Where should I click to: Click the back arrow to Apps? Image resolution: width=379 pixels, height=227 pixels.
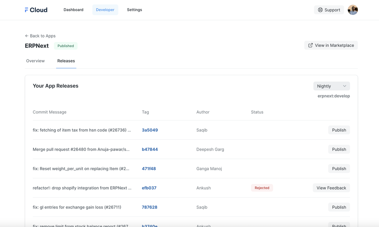(27, 36)
